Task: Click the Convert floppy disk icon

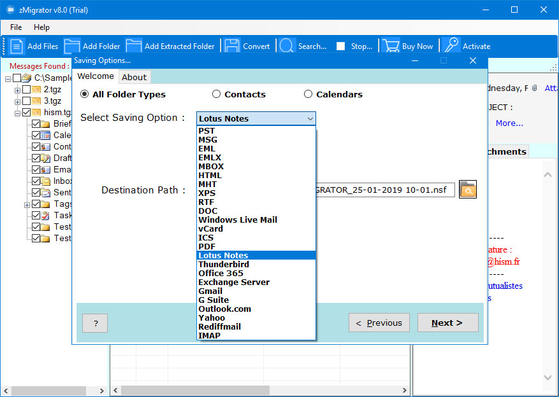Action: tap(232, 46)
